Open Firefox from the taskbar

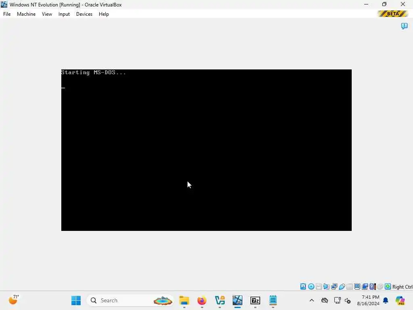[202, 300]
